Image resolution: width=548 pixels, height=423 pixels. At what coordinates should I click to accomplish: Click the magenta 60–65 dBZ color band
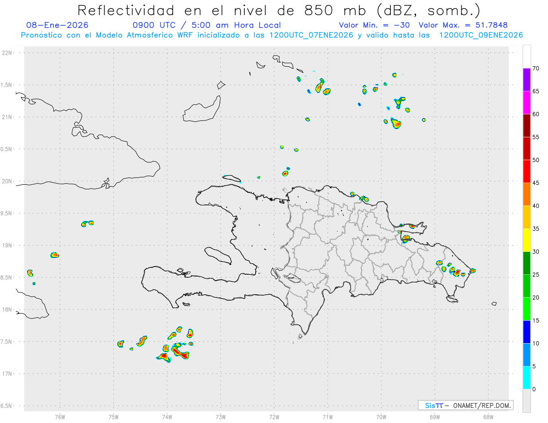(x=527, y=102)
